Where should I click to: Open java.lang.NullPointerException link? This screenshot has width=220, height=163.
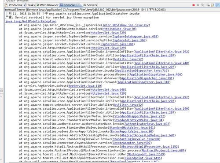(x=31, y=21)
